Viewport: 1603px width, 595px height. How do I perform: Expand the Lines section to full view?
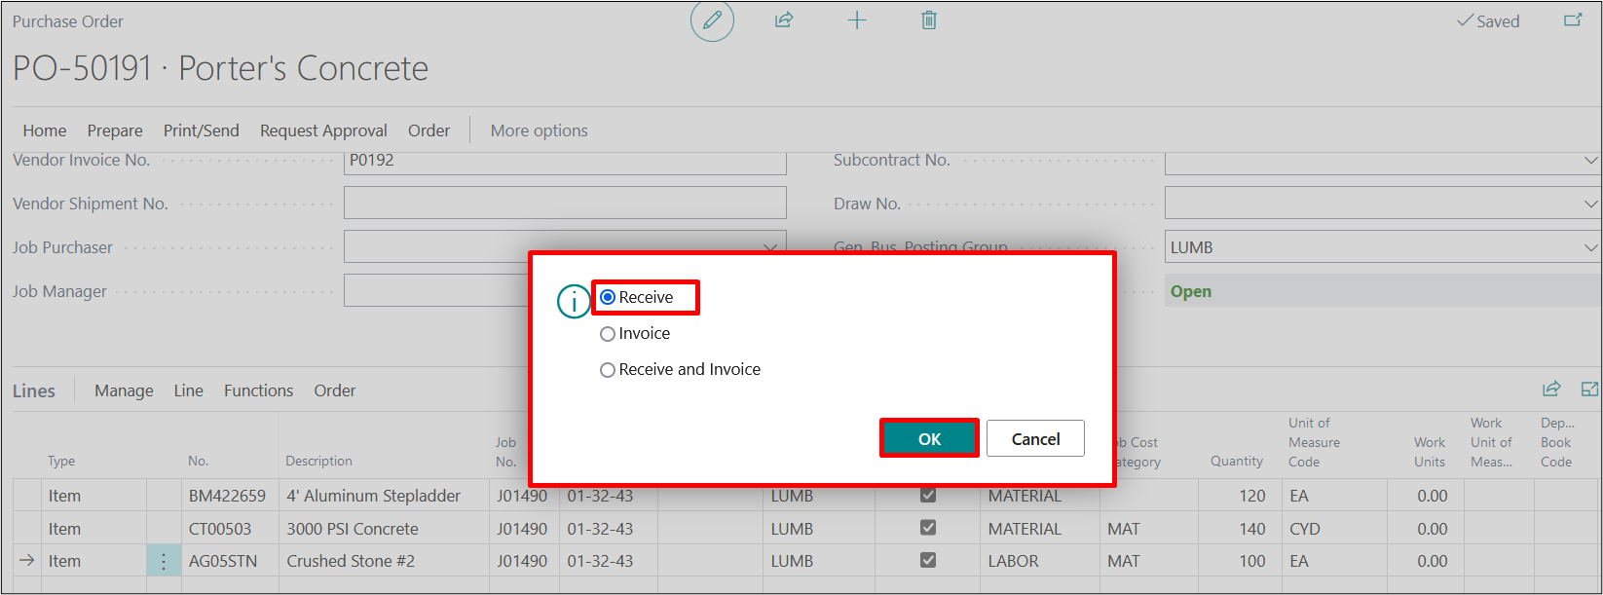point(1589,390)
